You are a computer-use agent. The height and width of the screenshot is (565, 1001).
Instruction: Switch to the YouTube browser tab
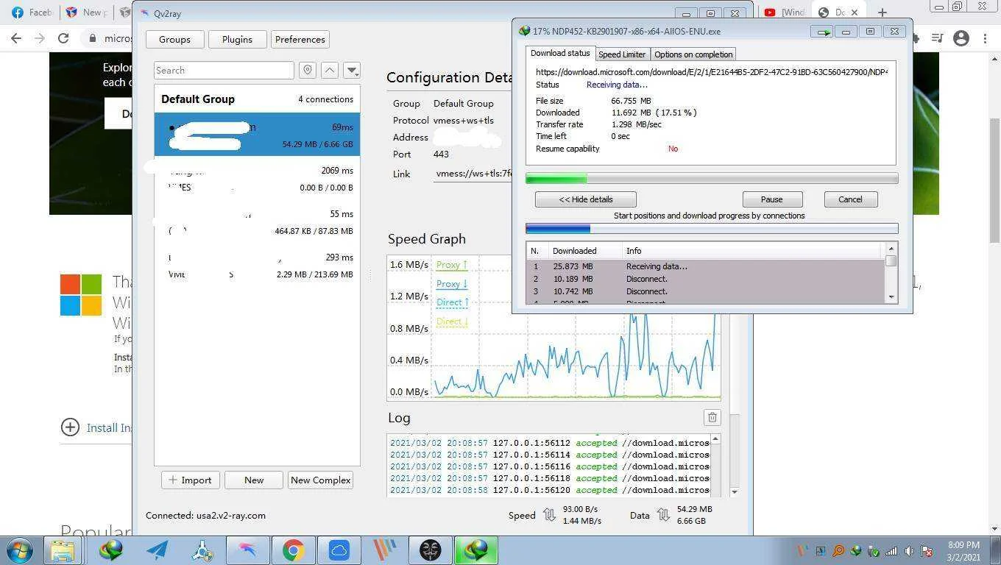785,13
